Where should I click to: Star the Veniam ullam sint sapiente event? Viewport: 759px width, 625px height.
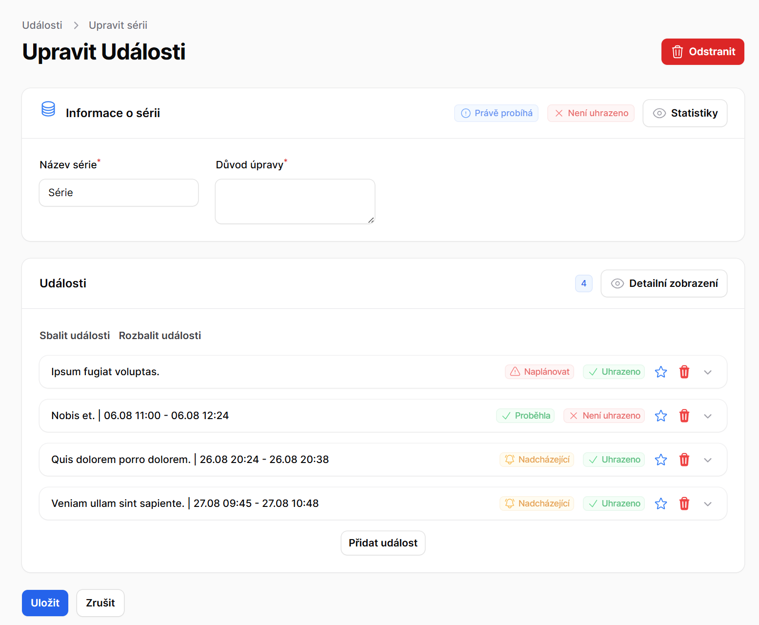pyautogui.click(x=661, y=504)
